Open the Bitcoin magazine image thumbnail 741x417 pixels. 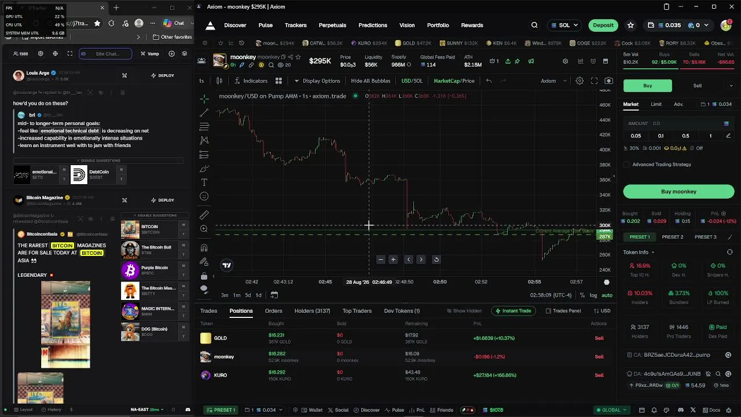point(65,324)
